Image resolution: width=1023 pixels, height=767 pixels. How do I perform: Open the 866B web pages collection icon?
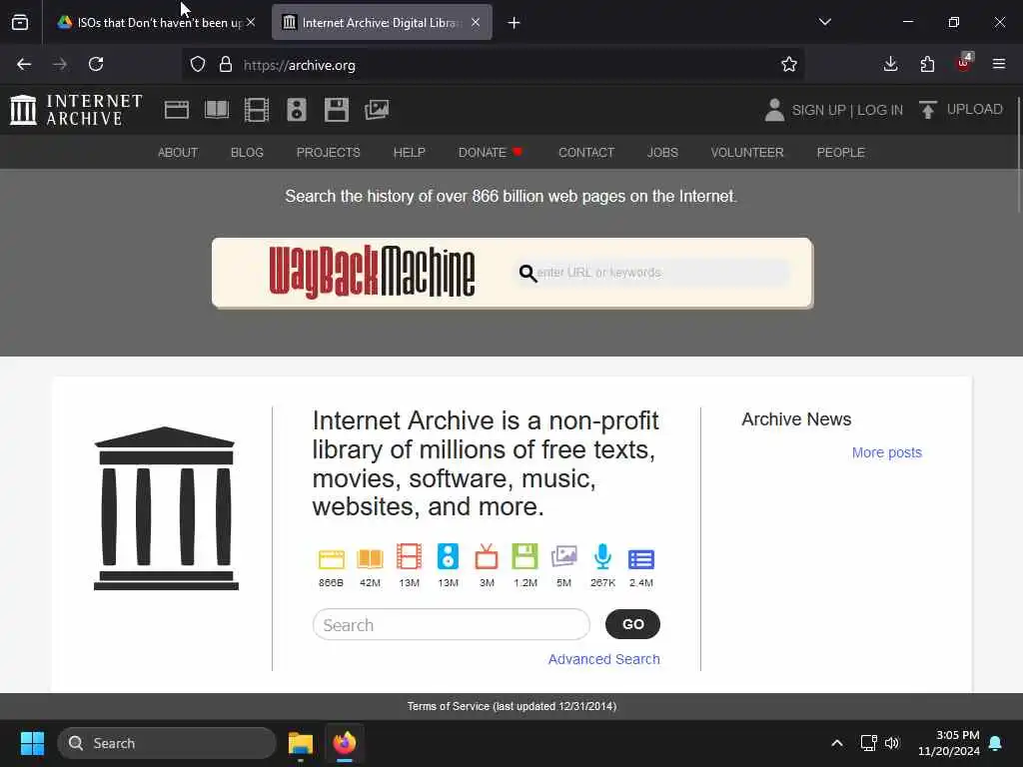(x=331, y=559)
